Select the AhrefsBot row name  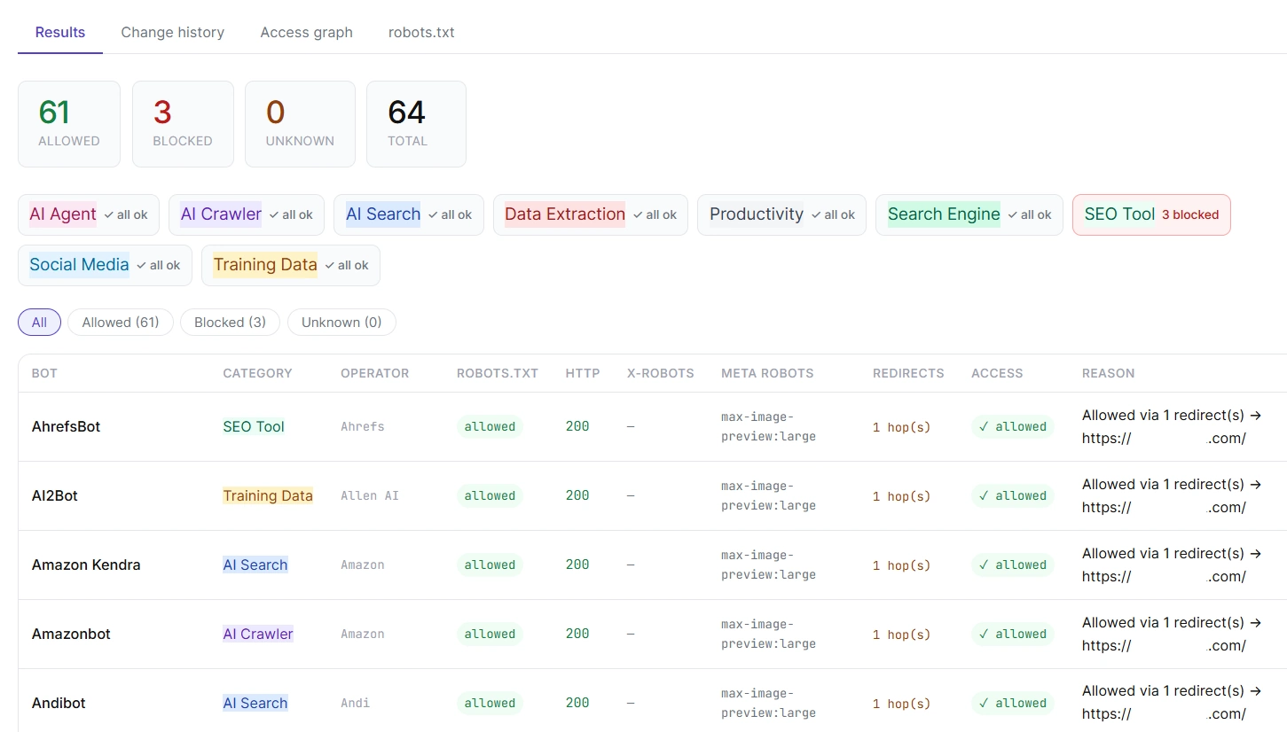[66, 426]
